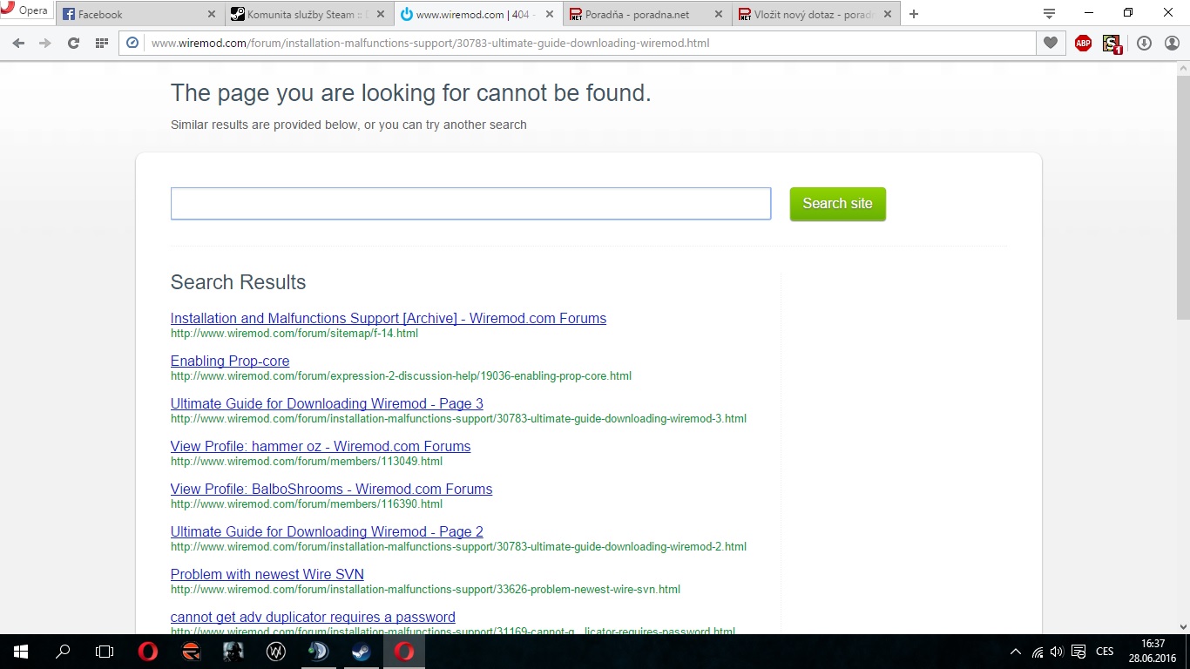The image size is (1190, 669).
Task: Launch Steam from the taskbar
Action: pyautogui.click(x=361, y=652)
